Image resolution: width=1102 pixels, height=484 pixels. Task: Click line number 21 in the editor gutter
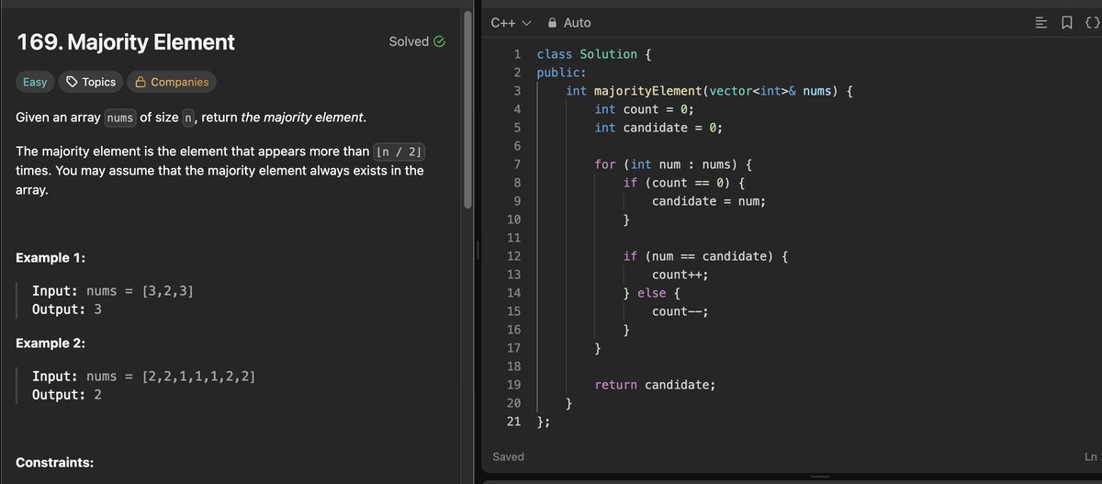(514, 422)
